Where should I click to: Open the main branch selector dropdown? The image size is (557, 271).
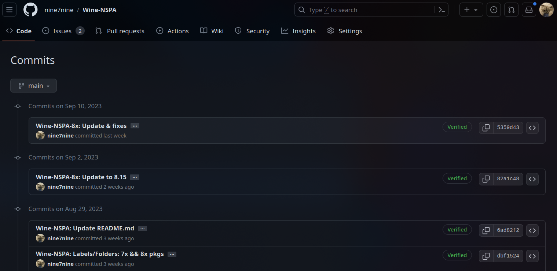(x=33, y=86)
